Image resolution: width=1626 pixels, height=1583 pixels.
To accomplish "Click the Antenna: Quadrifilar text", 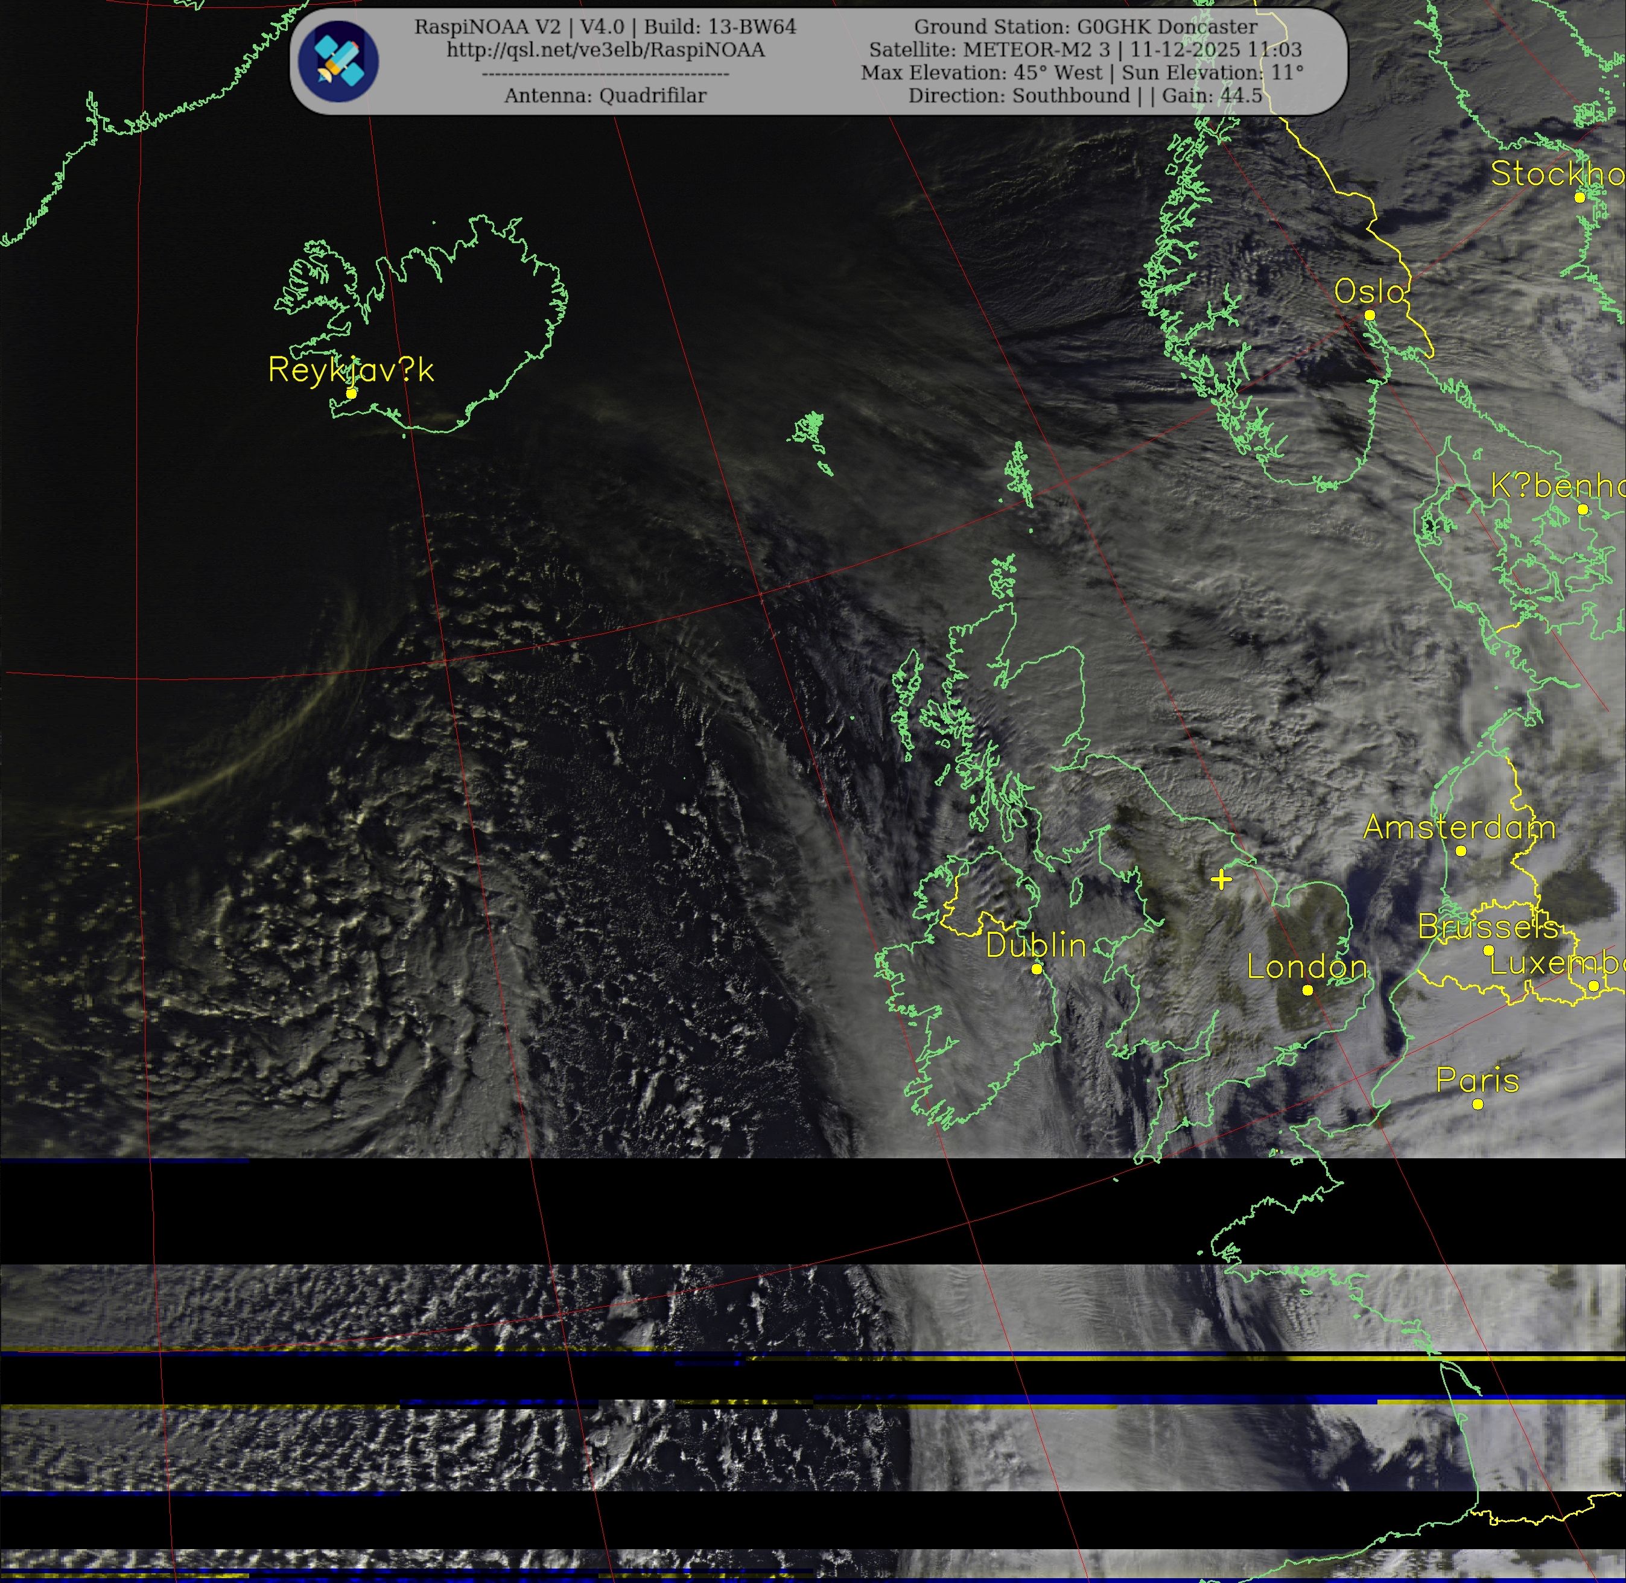I will click(605, 95).
